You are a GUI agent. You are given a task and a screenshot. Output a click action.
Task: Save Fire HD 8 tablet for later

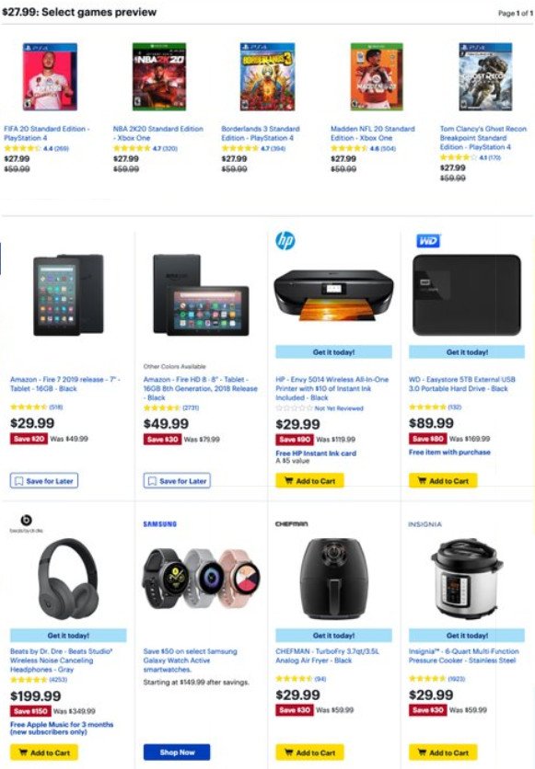177,480
